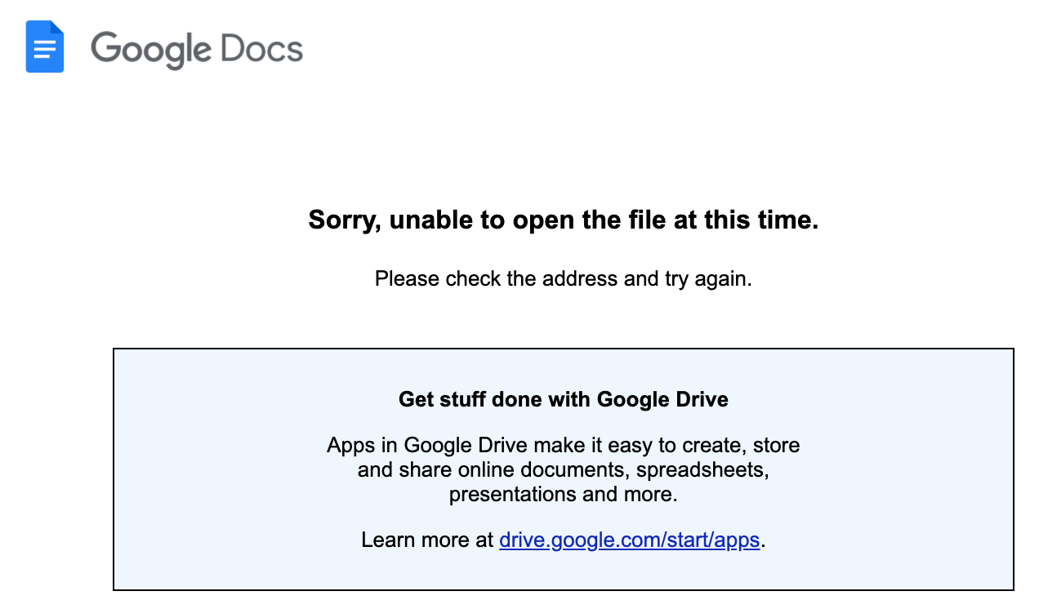Click the "presentations and more." line
The width and height of the screenshot is (1039, 609).
tap(563, 494)
